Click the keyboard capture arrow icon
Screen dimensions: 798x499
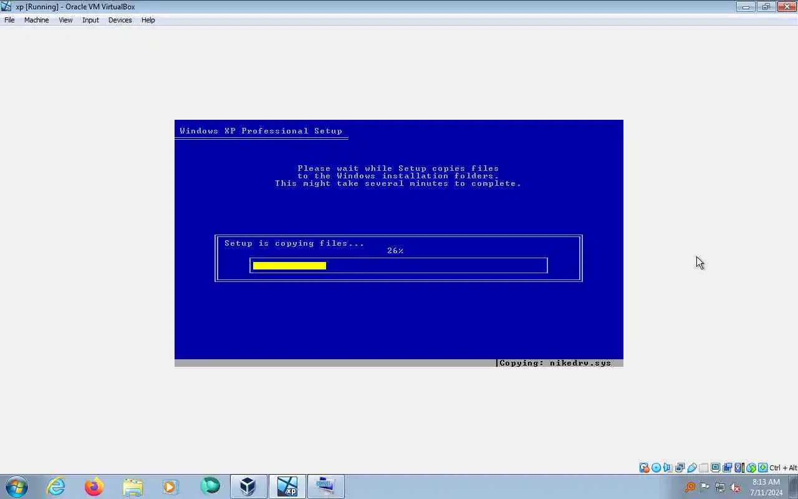[x=762, y=468]
